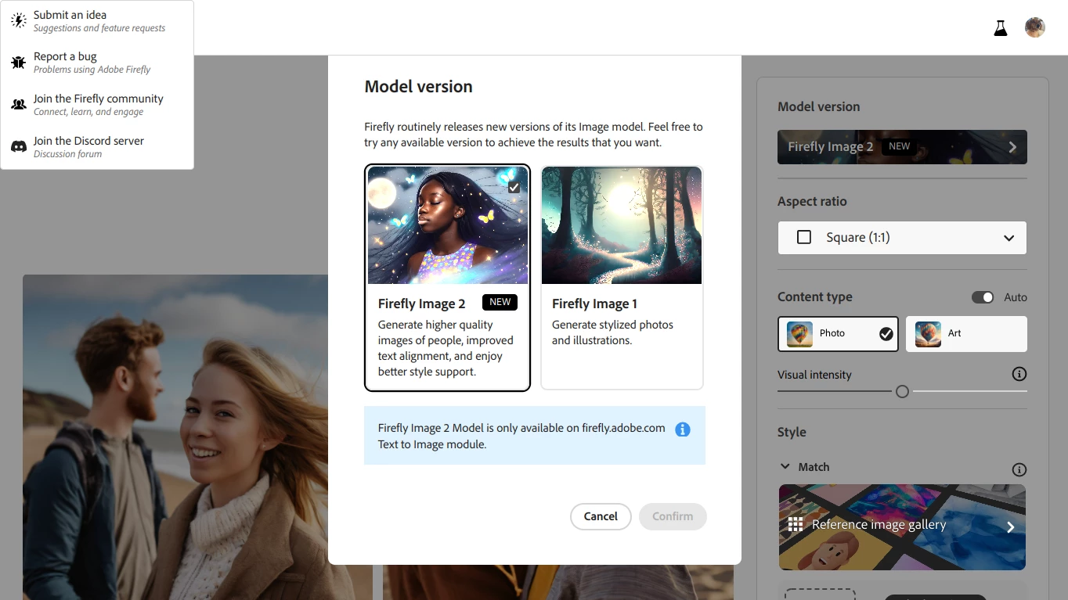Click the checkmark on the Photo content type

point(886,334)
